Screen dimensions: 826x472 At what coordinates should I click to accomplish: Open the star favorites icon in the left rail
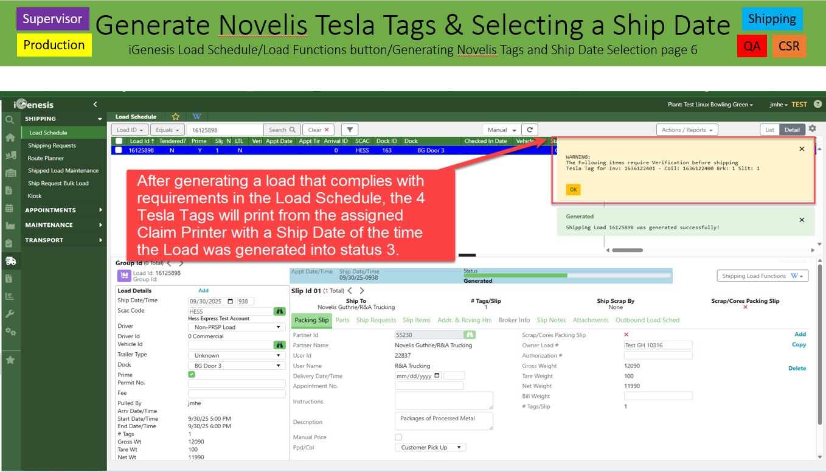(10, 360)
